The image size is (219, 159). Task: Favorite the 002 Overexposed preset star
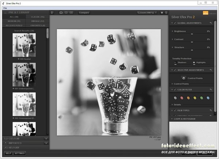(x=14, y=118)
